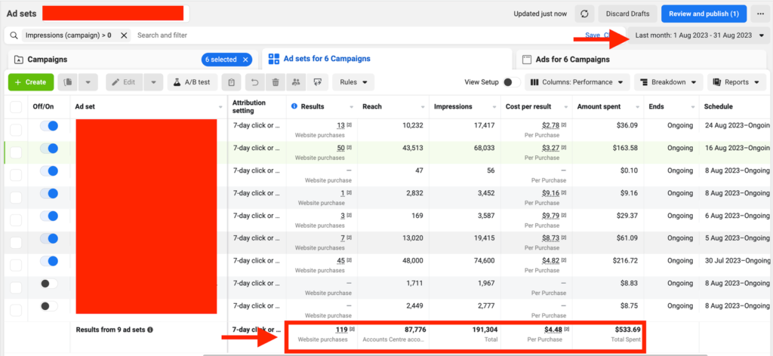Open the date range dropdown for Last month

[x=700, y=35]
